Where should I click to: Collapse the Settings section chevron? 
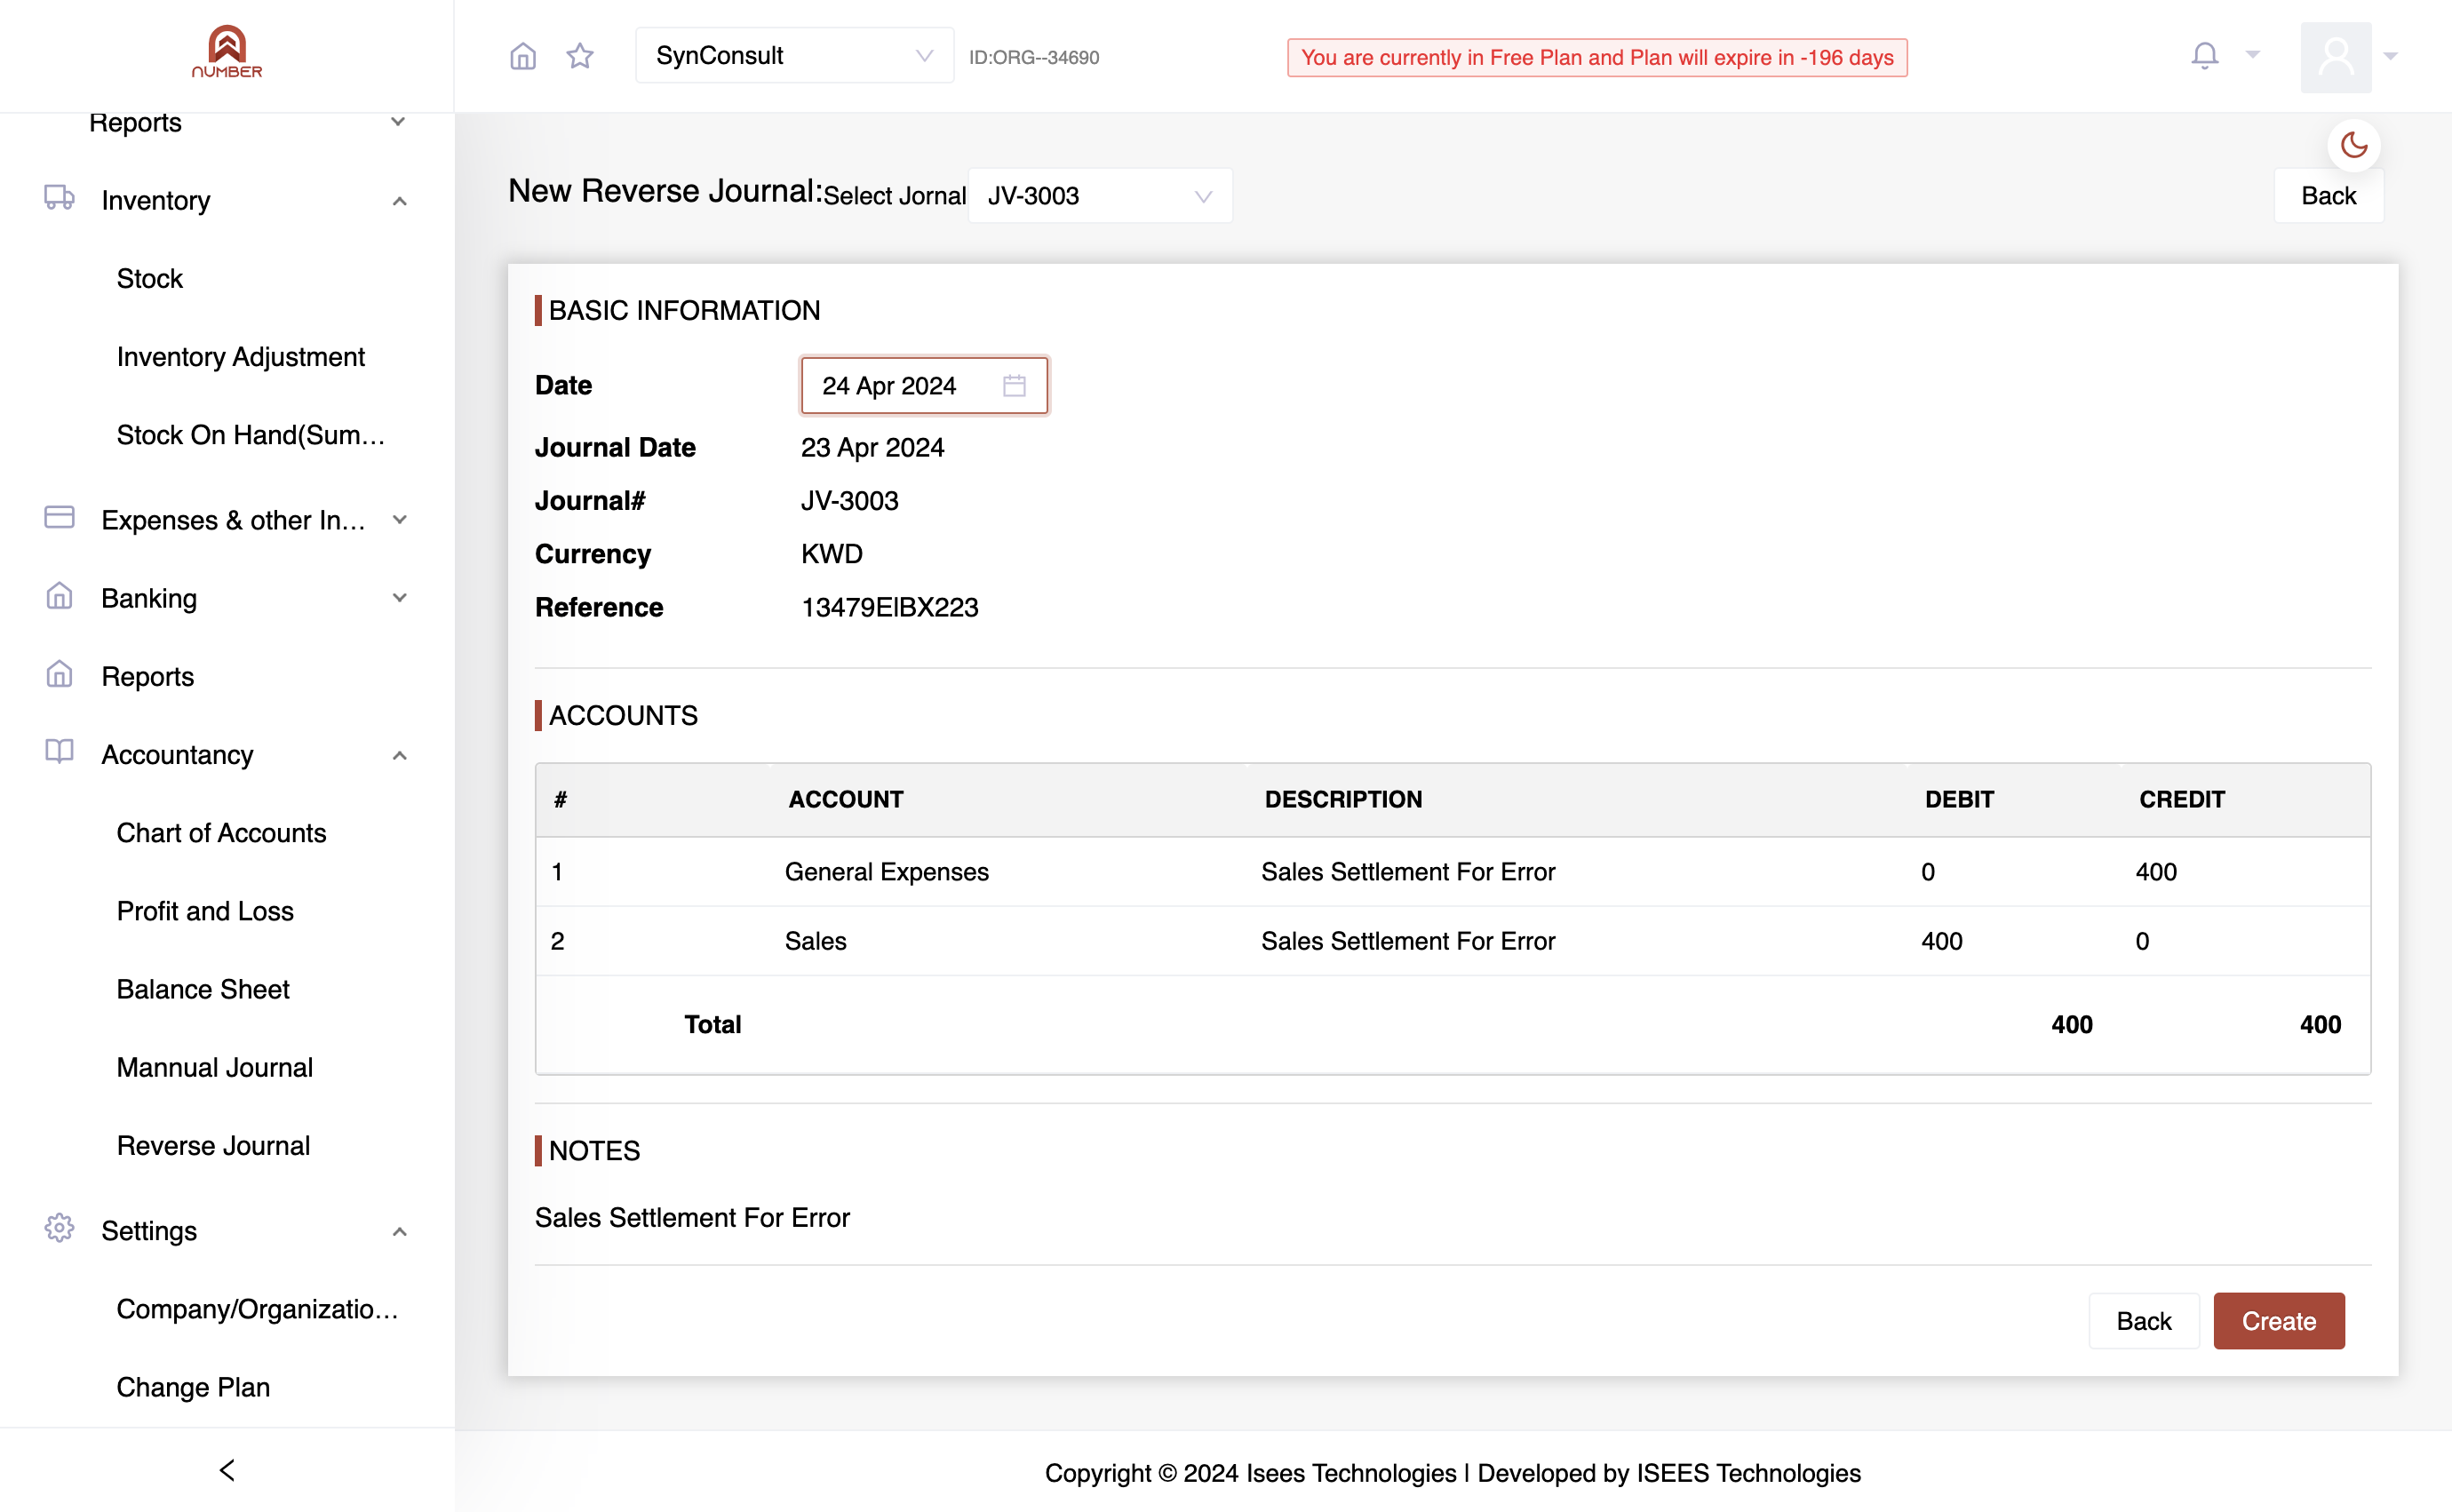[x=399, y=1231]
